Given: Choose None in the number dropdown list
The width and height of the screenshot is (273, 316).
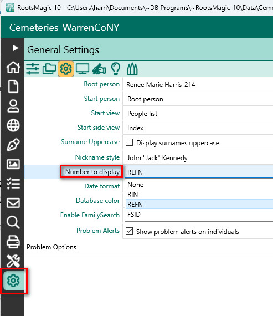Looking at the screenshot, I should (x=199, y=185).
